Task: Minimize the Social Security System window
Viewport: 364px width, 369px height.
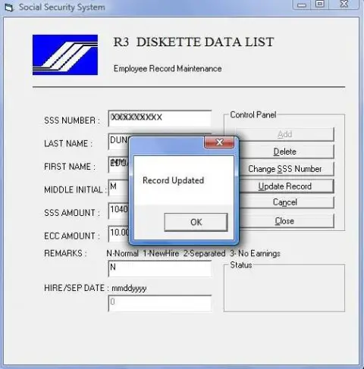Action: coord(302,5)
